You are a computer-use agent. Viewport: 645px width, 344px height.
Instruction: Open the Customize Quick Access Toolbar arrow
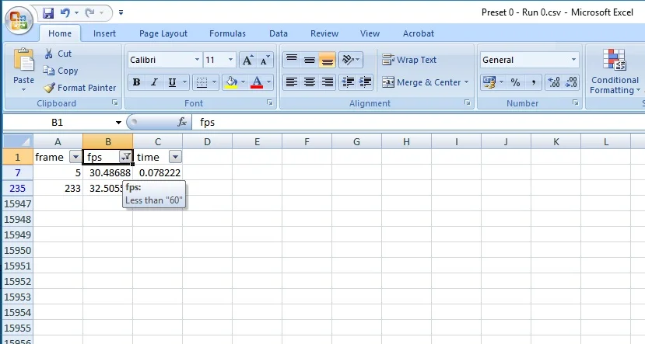pos(121,12)
